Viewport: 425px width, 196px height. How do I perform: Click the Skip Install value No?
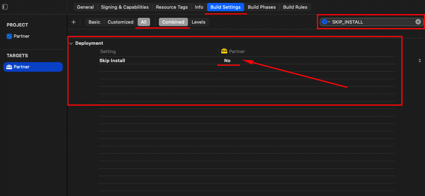pyautogui.click(x=227, y=60)
